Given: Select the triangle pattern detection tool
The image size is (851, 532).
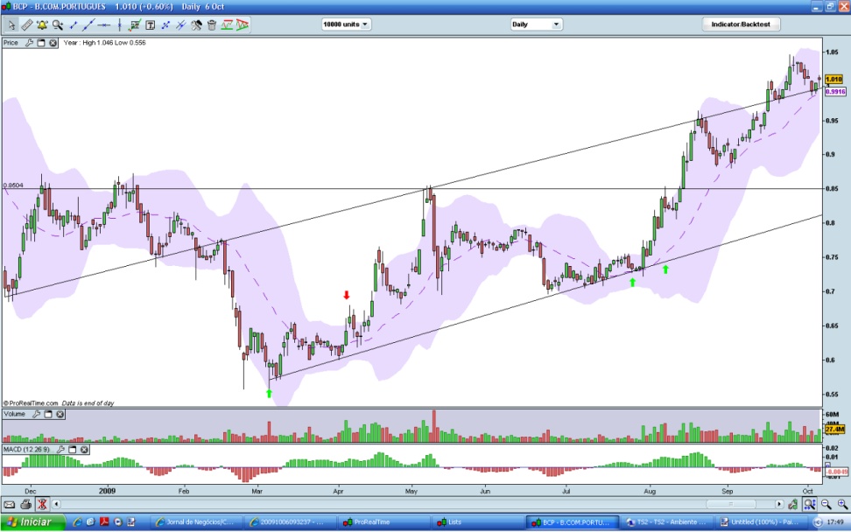Looking at the screenshot, I should [242, 25].
